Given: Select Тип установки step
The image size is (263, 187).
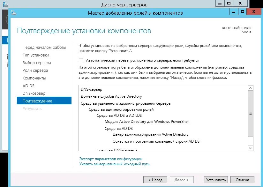Looking at the screenshot, I should coord(36,55).
